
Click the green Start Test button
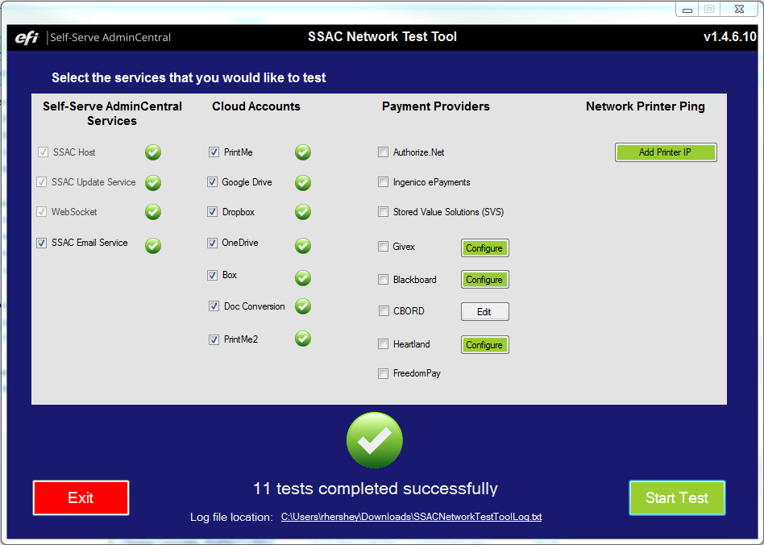click(677, 497)
